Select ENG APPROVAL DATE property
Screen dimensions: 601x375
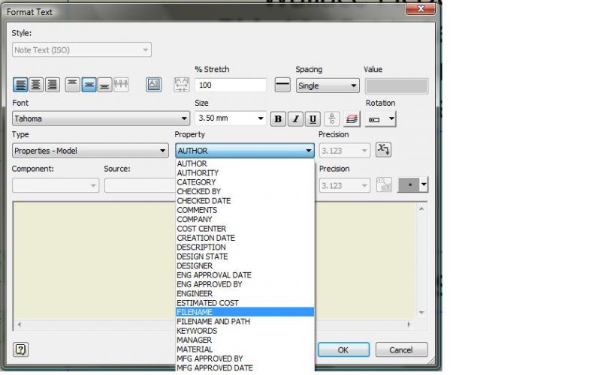[x=245, y=275]
